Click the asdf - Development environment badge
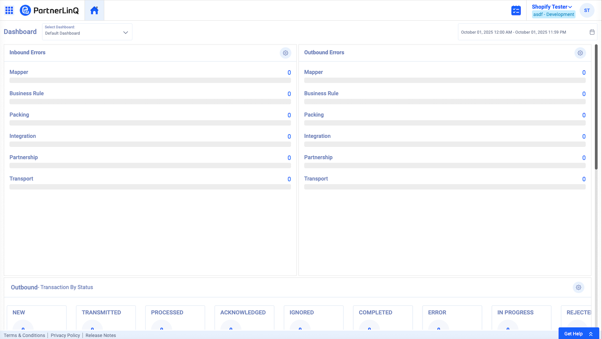 click(x=554, y=14)
